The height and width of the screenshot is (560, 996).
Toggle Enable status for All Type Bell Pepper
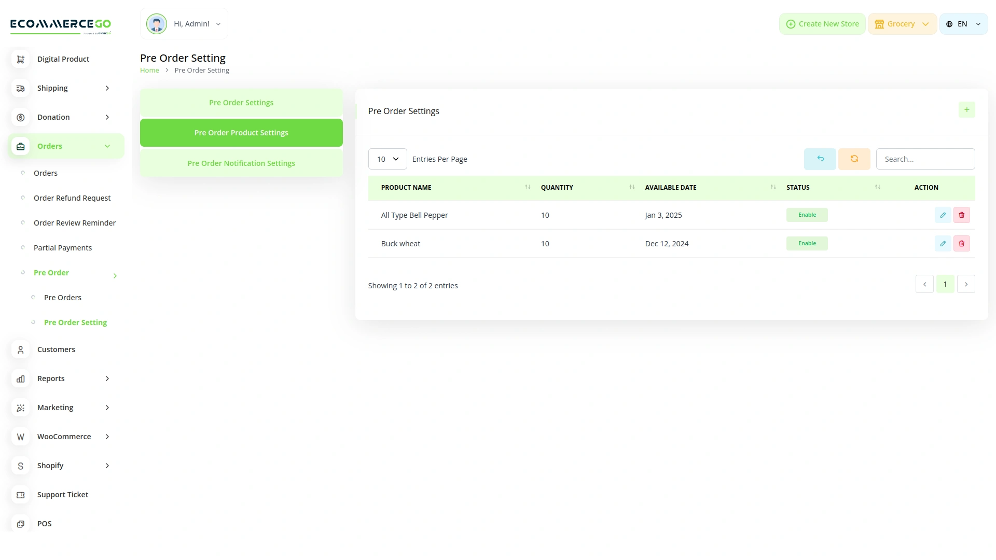pyautogui.click(x=807, y=215)
